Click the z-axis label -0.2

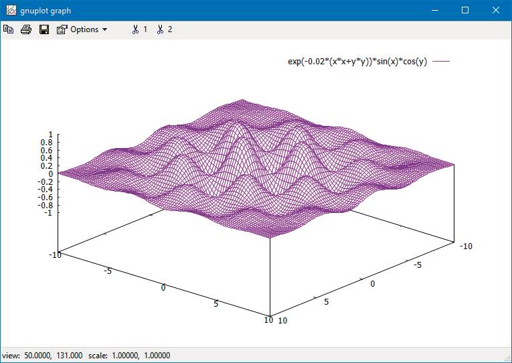point(45,181)
